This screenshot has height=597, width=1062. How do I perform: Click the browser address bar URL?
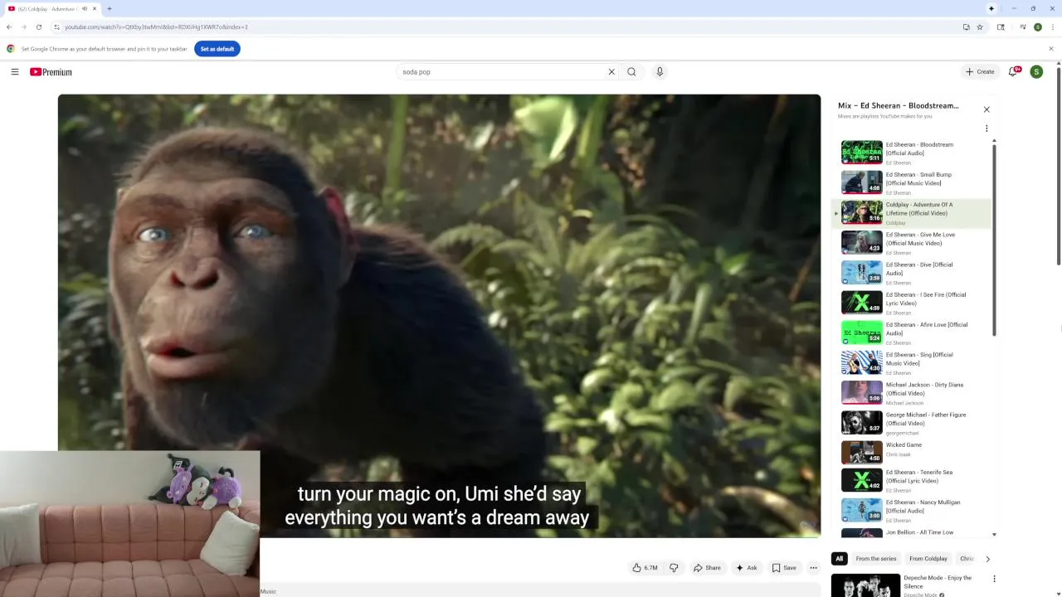click(x=156, y=27)
